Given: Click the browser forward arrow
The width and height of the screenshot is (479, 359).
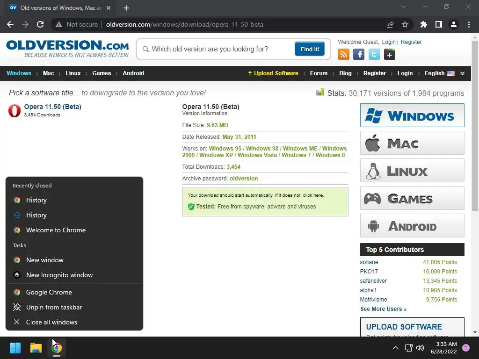Looking at the screenshot, I should pyautogui.click(x=25, y=24).
